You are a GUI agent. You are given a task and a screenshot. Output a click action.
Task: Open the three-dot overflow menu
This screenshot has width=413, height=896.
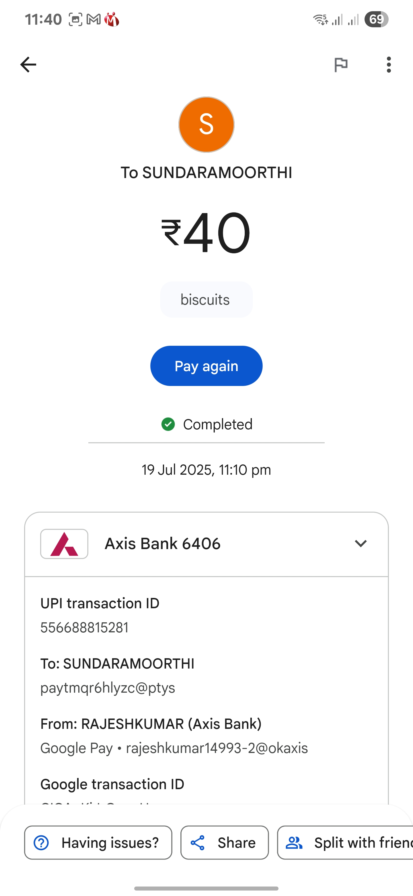click(389, 65)
